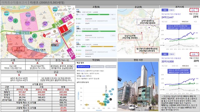The image size is (200, 112).
Task: Click the green 고 high school marker near 잠실새내
Action: pyautogui.click(x=34, y=36)
